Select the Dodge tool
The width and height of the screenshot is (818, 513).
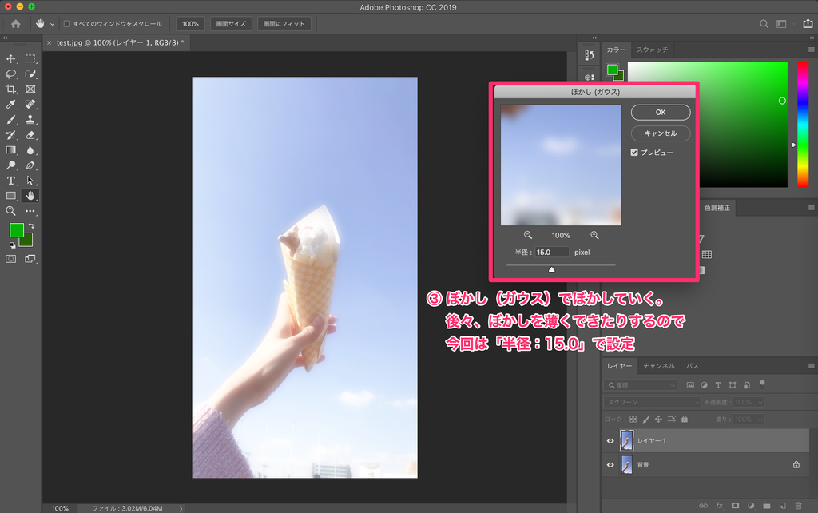point(10,165)
